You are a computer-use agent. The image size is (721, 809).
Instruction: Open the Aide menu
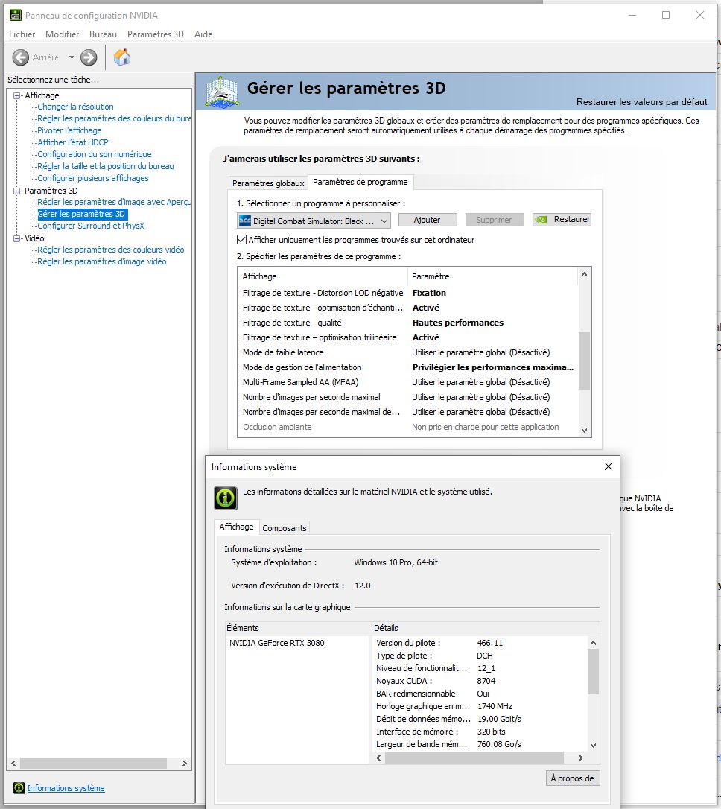point(203,34)
